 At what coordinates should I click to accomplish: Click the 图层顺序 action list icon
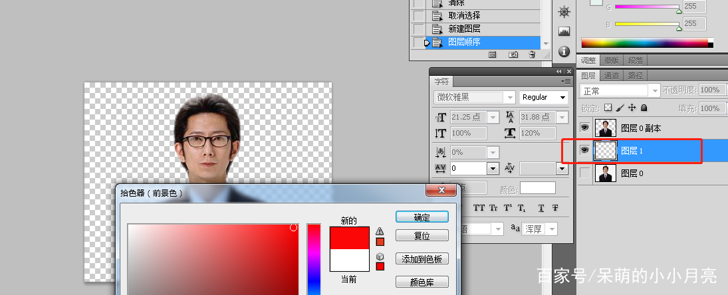pos(437,43)
